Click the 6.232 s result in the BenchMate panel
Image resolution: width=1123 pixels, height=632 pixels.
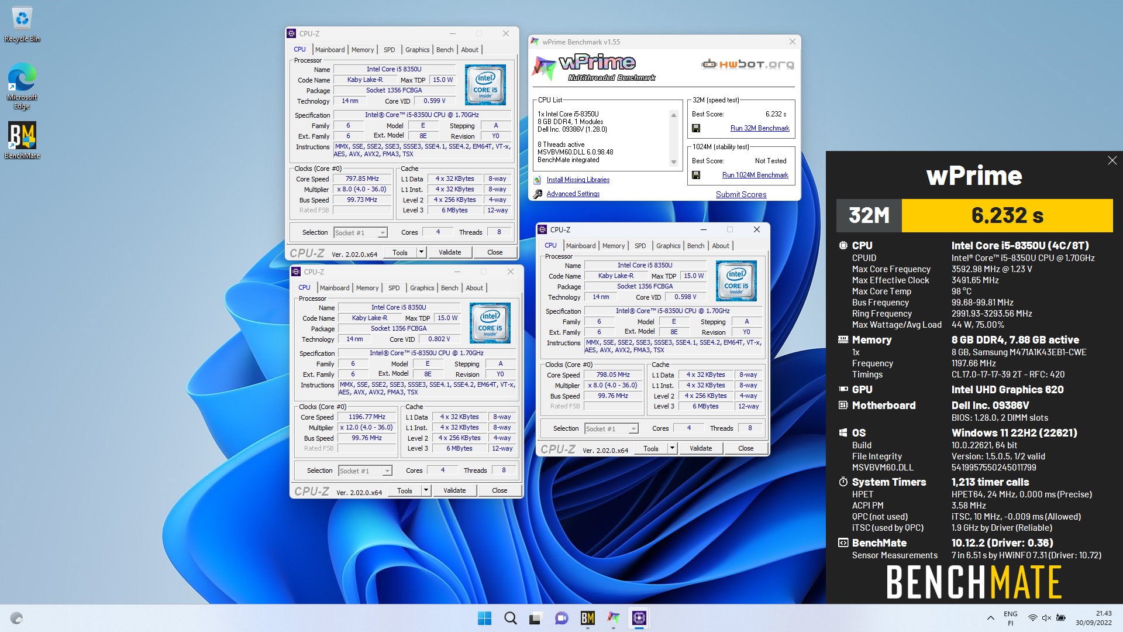(x=1007, y=215)
